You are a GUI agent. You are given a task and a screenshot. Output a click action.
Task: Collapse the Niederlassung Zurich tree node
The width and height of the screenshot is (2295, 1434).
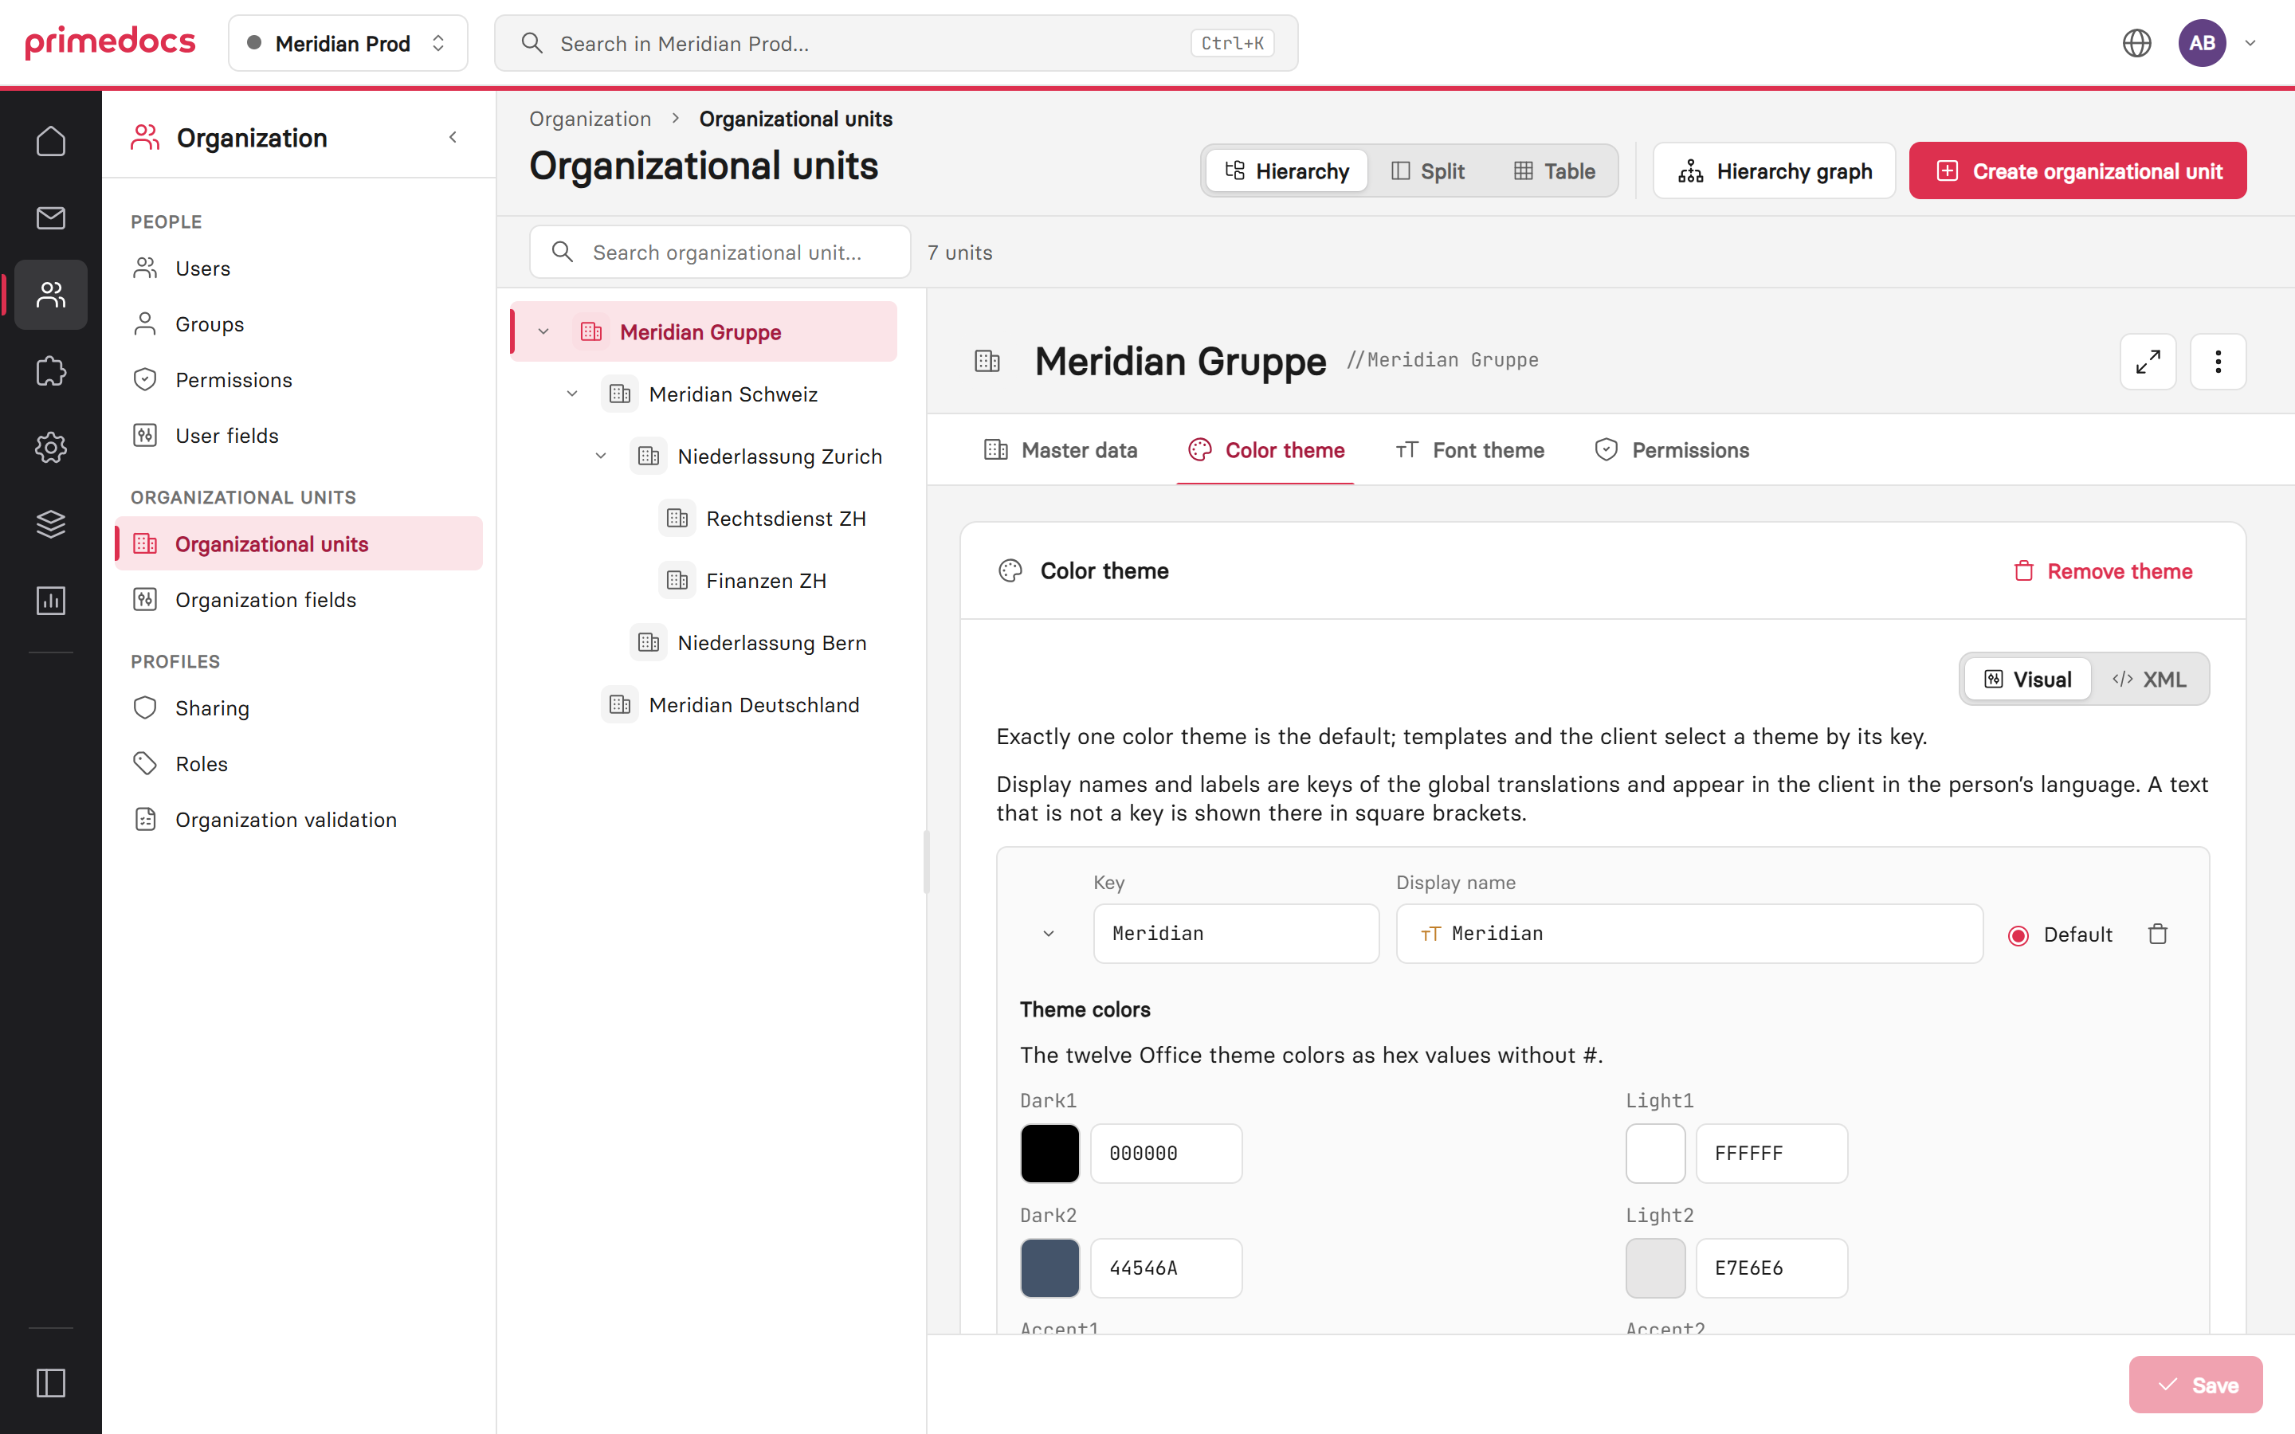tap(600, 456)
